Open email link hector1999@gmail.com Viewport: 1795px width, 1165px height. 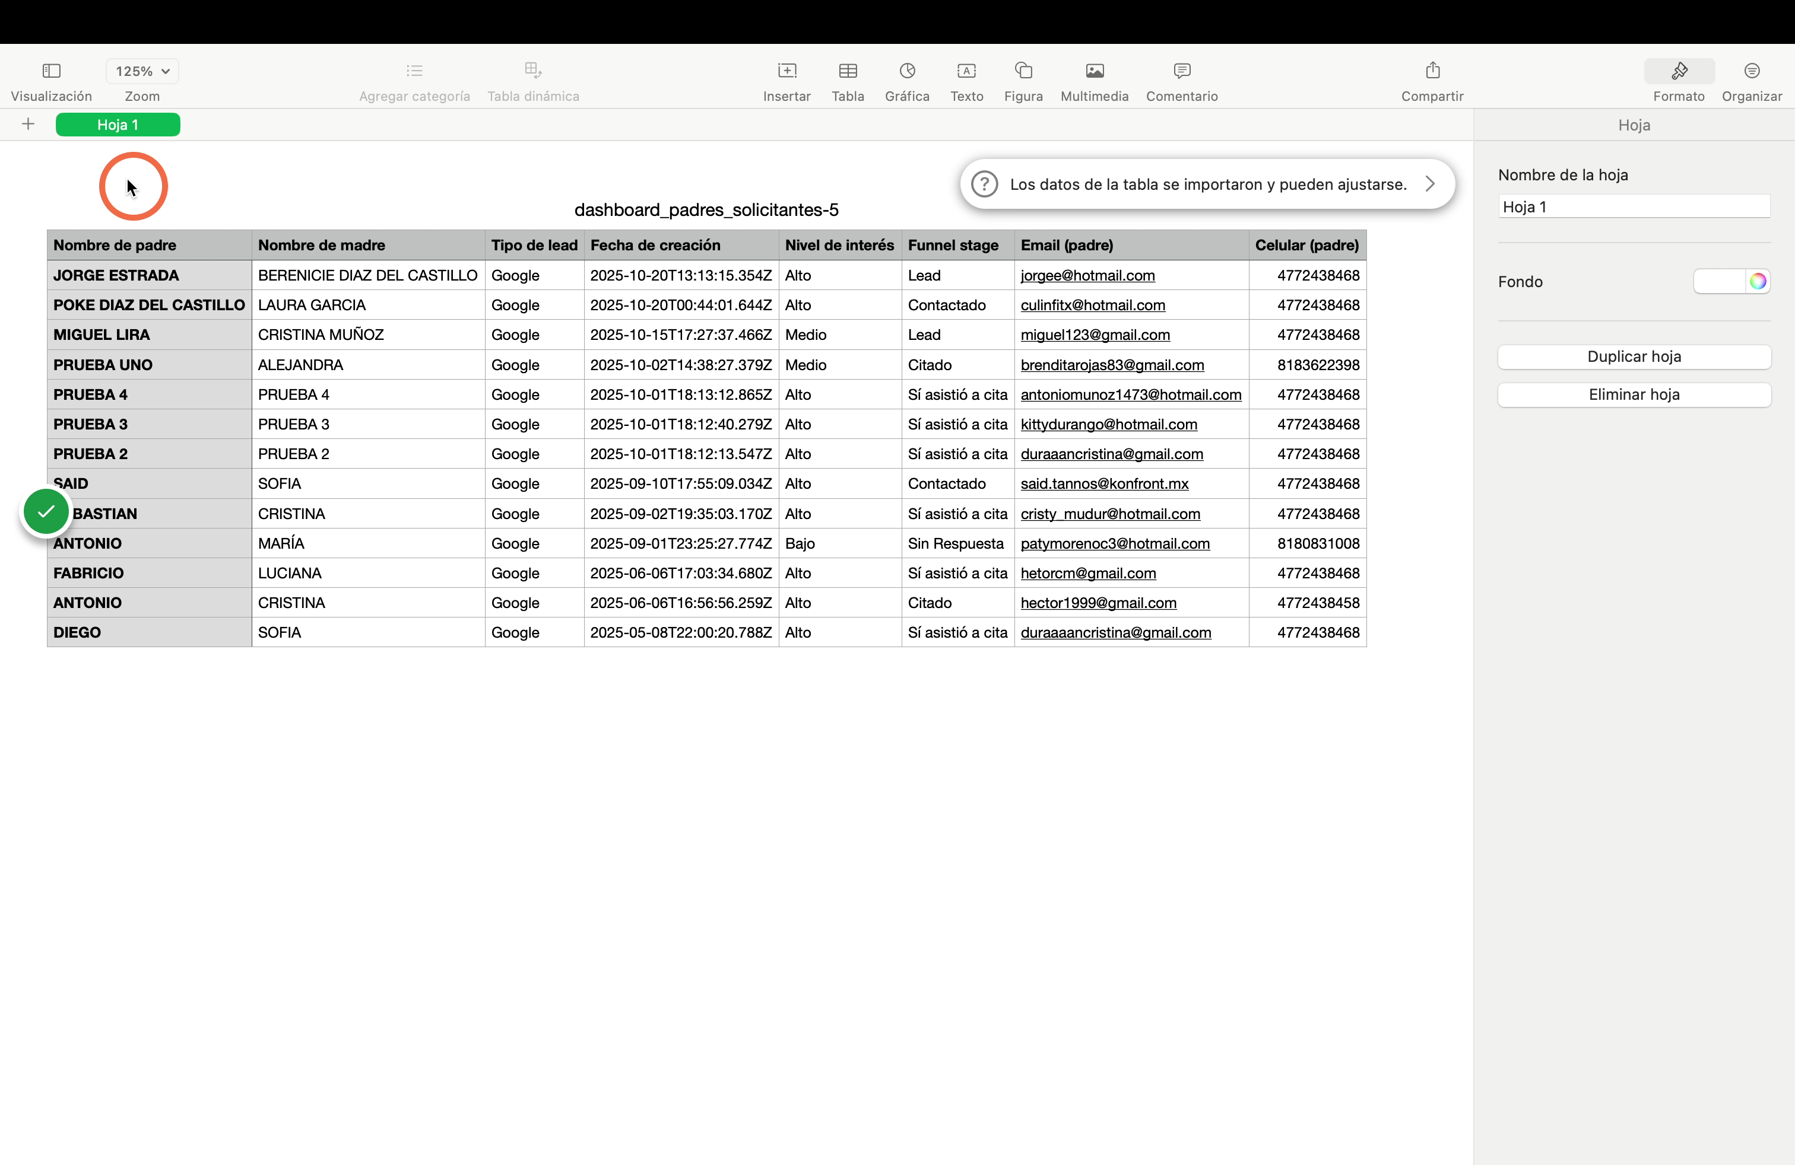click(1098, 603)
